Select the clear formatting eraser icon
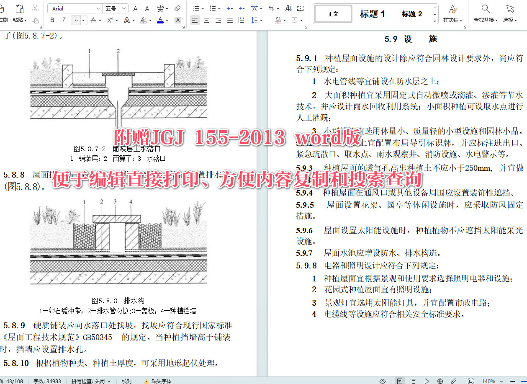527x384 pixels. click(177, 8)
